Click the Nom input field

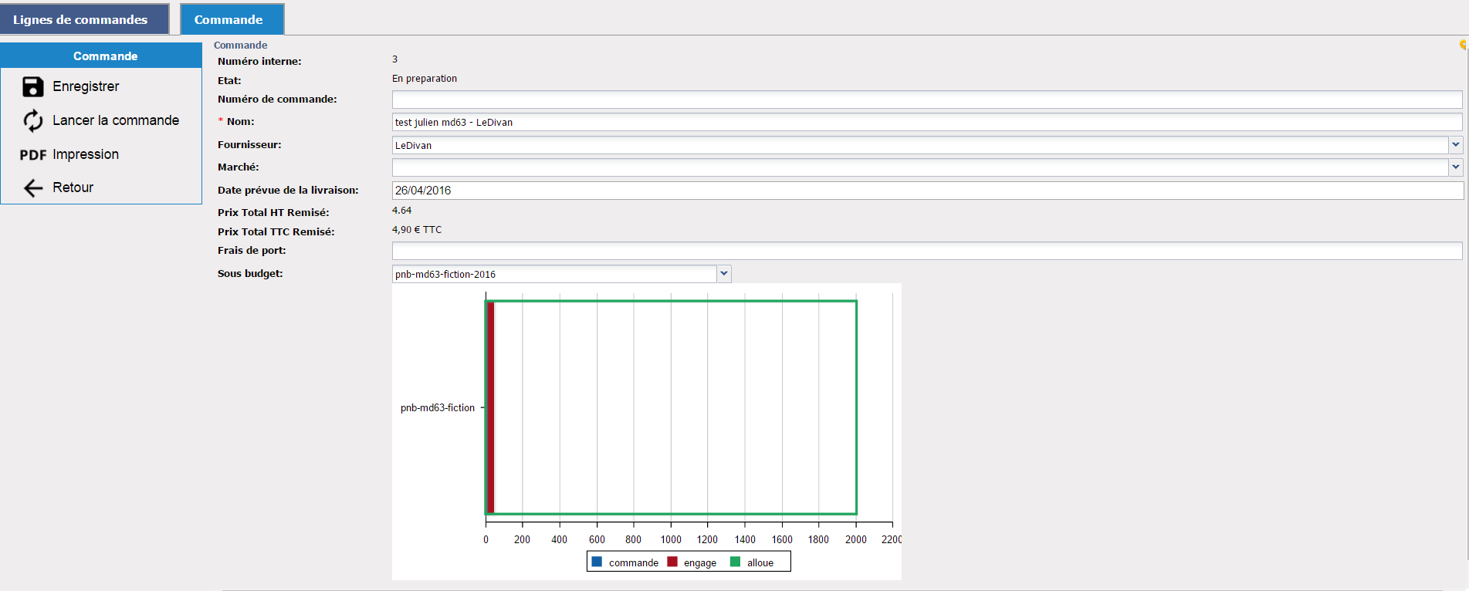click(927, 122)
